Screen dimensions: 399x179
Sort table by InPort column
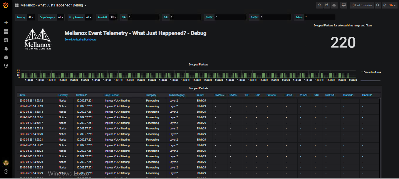pos(200,95)
